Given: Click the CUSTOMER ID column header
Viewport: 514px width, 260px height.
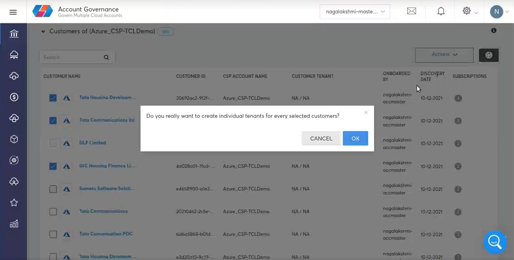Looking at the screenshot, I should [191, 76].
